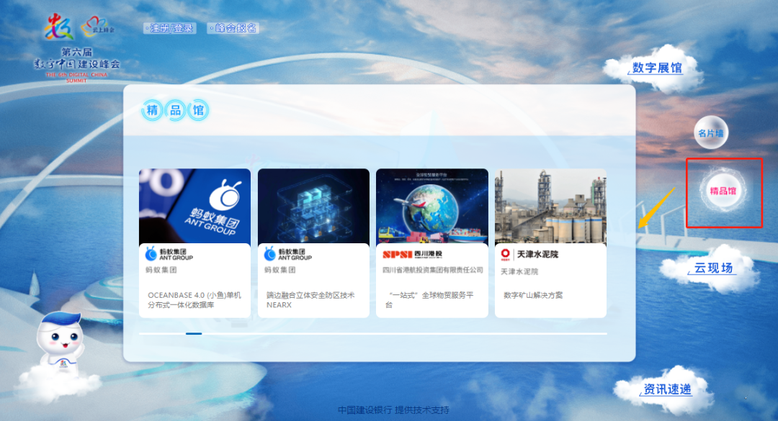Screen dimensions: 778x421
Task: Click the Ant Group logo on NEARX card
Action: click(288, 254)
